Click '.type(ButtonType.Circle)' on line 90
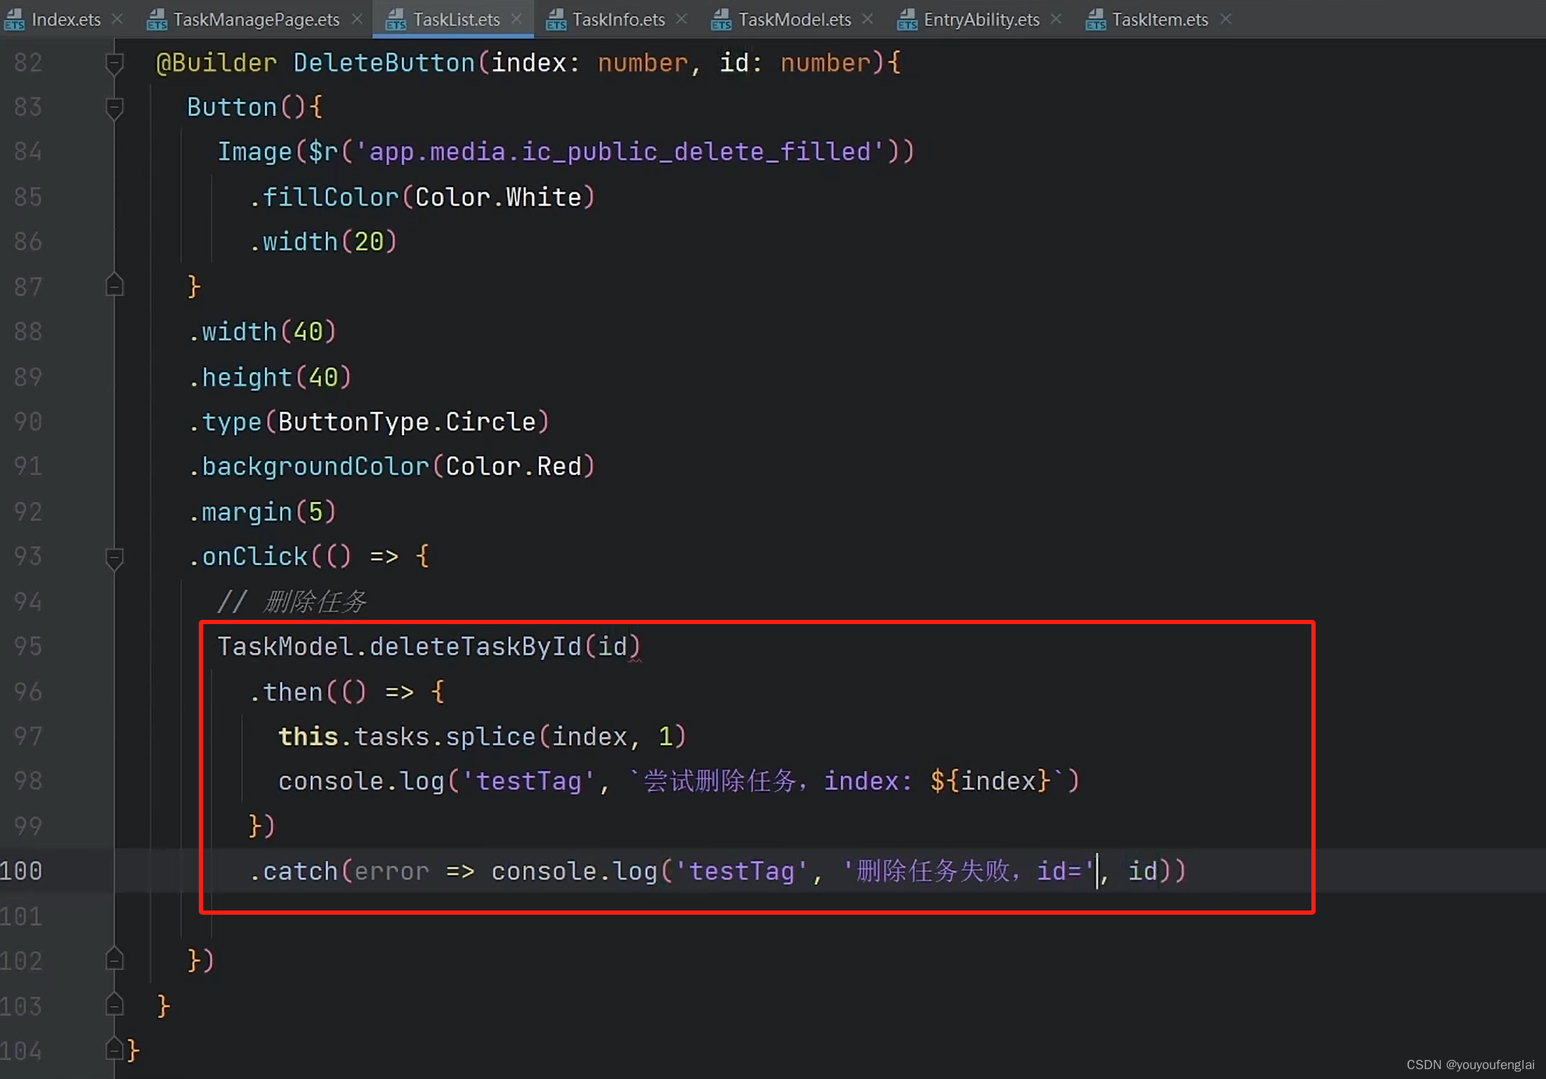Screen dimensions: 1546x1079 [x=369, y=422]
